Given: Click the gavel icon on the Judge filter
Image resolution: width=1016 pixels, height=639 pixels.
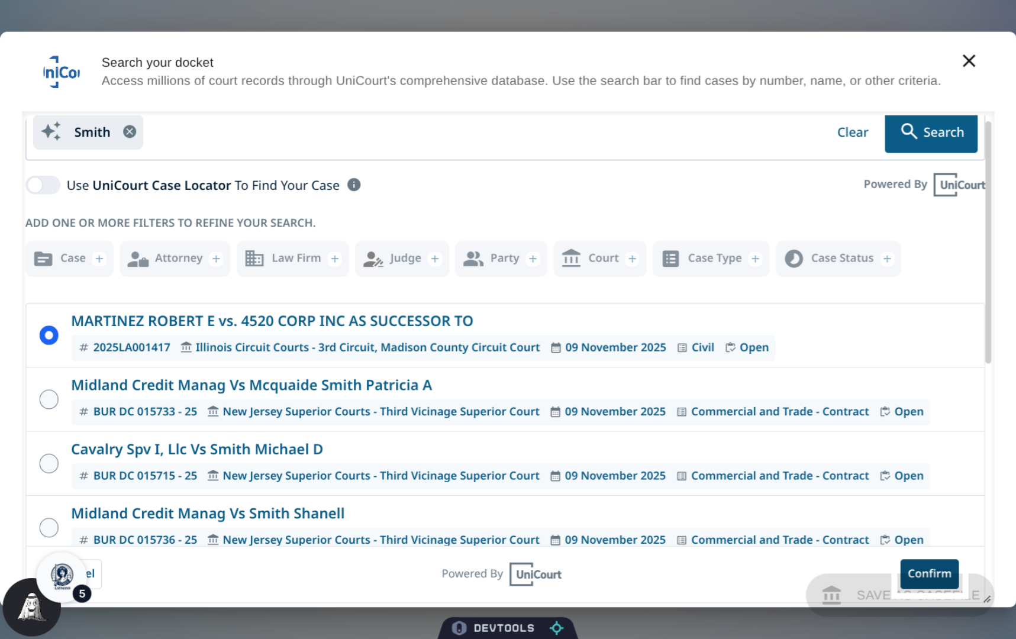Looking at the screenshot, I should click(x=373, y=259).
